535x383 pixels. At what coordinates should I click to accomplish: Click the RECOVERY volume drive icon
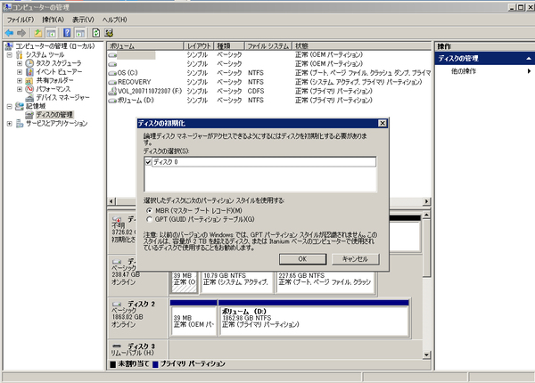click(x=112, y=82)
